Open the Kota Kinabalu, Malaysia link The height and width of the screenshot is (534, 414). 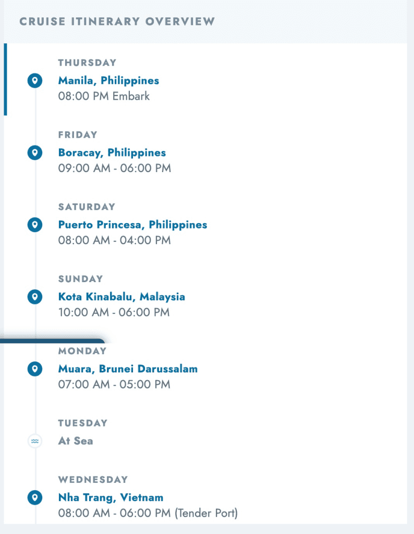(121, 297)
